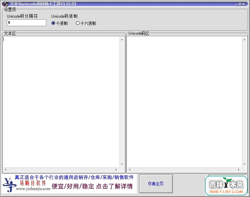Screen dimensions: 250x197
Task: Click 文本区 scroll right arrow
Action: point(116,170)
